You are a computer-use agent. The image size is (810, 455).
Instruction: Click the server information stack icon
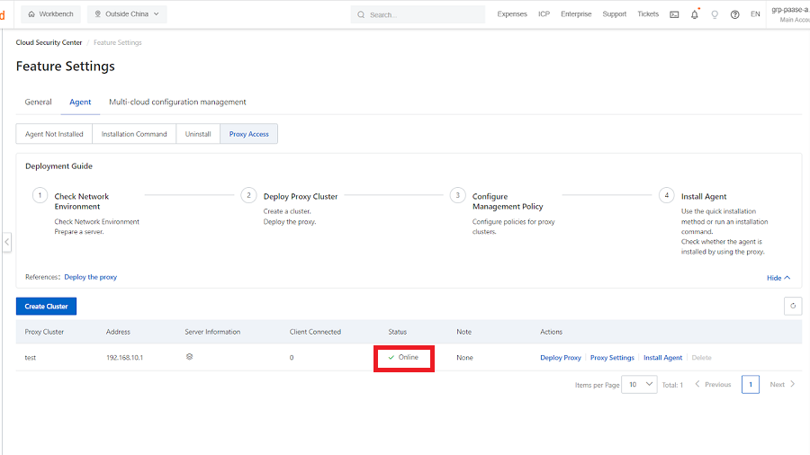click(190, 357)
